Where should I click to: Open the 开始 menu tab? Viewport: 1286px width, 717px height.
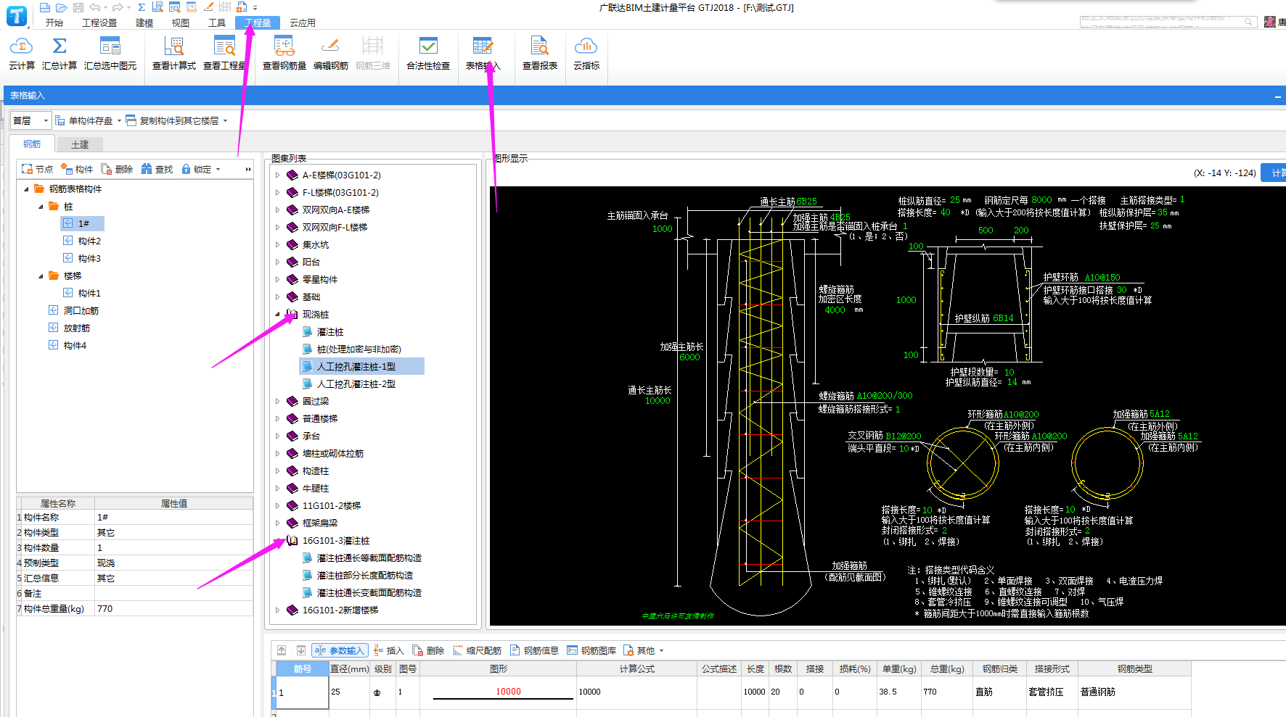[54, 22]
